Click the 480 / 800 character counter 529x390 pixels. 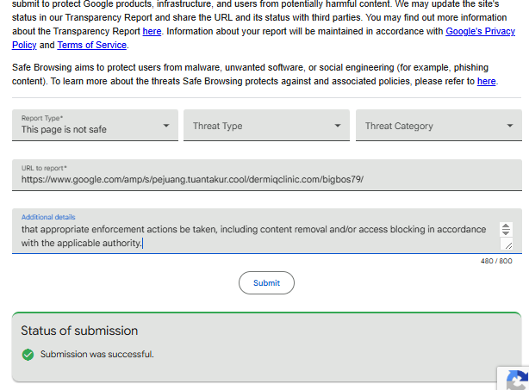coord(496,261)
